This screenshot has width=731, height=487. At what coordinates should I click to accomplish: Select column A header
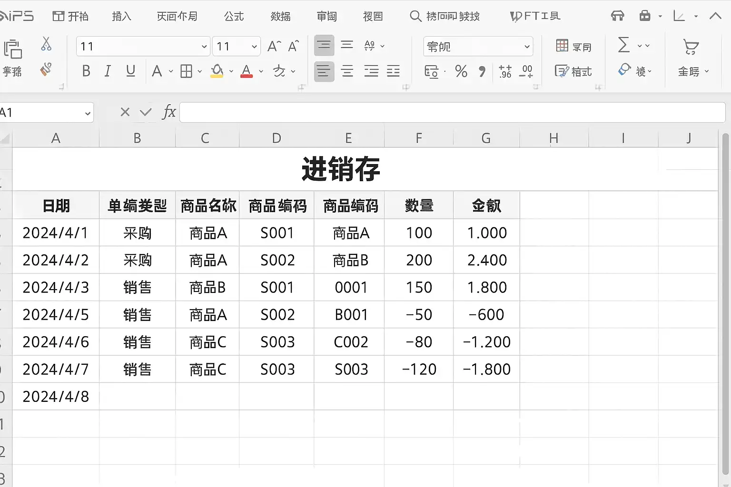[x=56, y=138]
